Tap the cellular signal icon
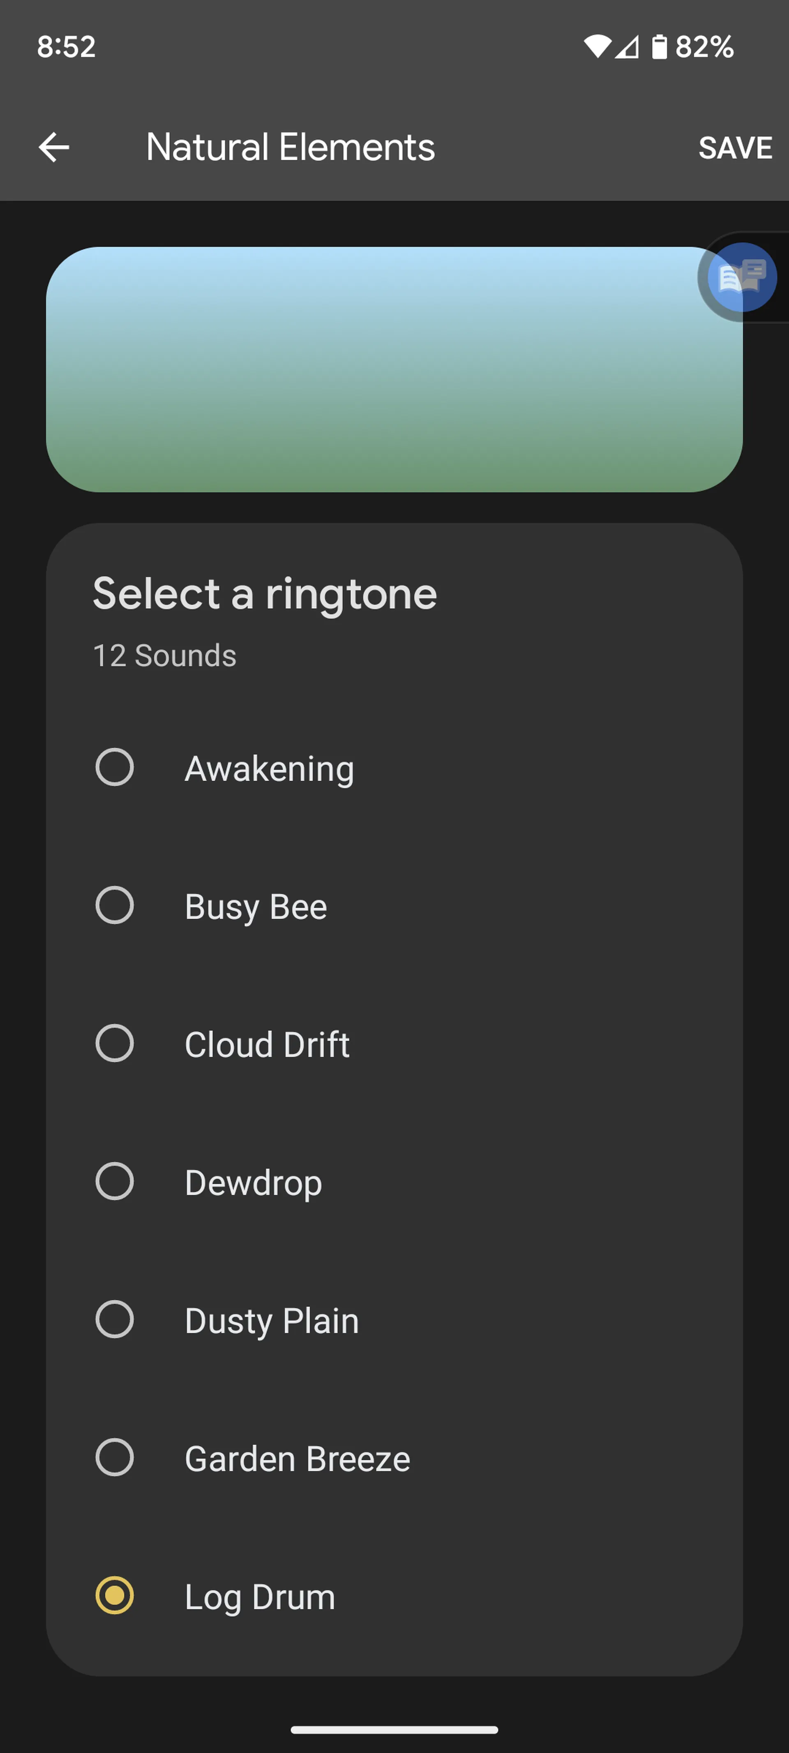Viewport: 789px width, 1753px height. point(627,47)
